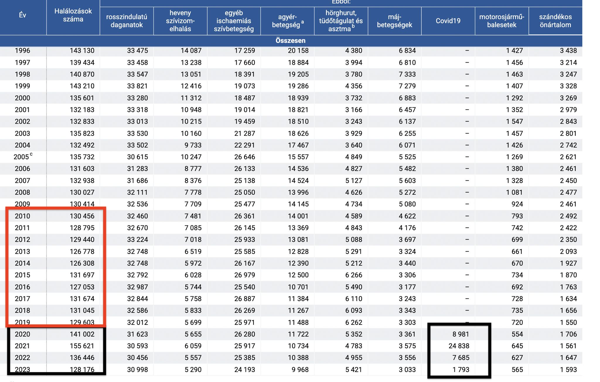Viewport: 600px width, 382px height.
Task: Select death count '129 603' for 2019
Action: [x=82, y=322]
